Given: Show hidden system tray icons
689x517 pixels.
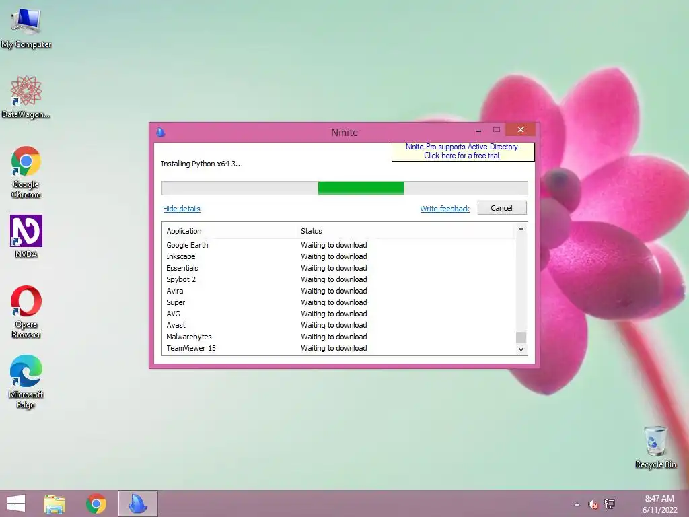Looking at the screenshot, I should click(x=577, y=504).
